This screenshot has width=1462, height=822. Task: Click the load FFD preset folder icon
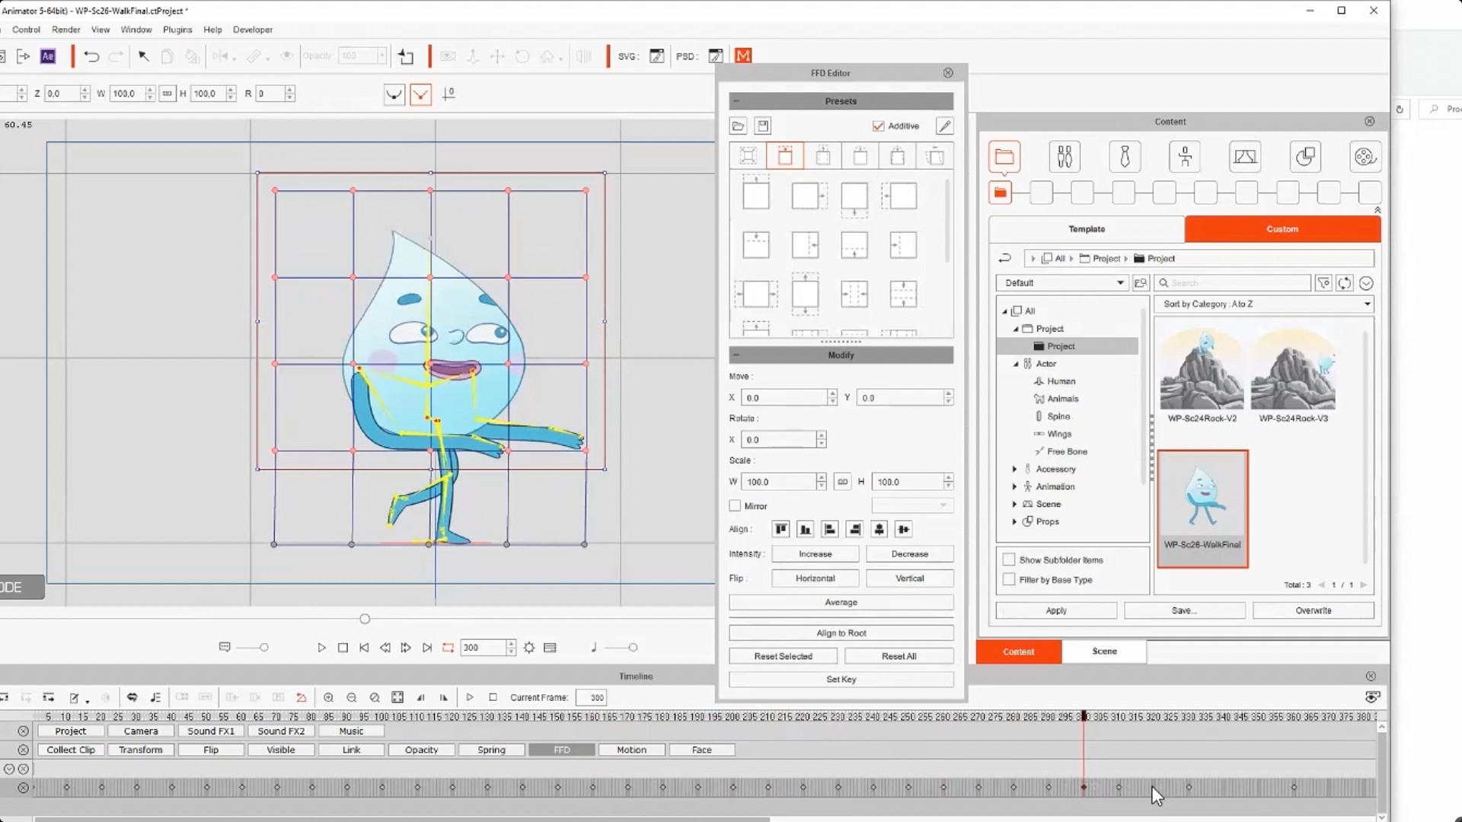737,126
